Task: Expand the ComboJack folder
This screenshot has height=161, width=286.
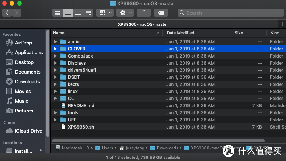Action: pyautogui.click(x=55, y=56)
